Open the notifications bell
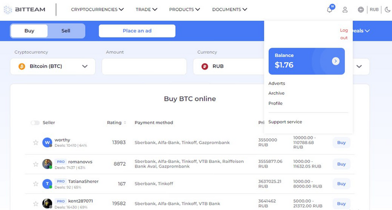The height and width of the screenshot is (210, 392). point(330,10)
